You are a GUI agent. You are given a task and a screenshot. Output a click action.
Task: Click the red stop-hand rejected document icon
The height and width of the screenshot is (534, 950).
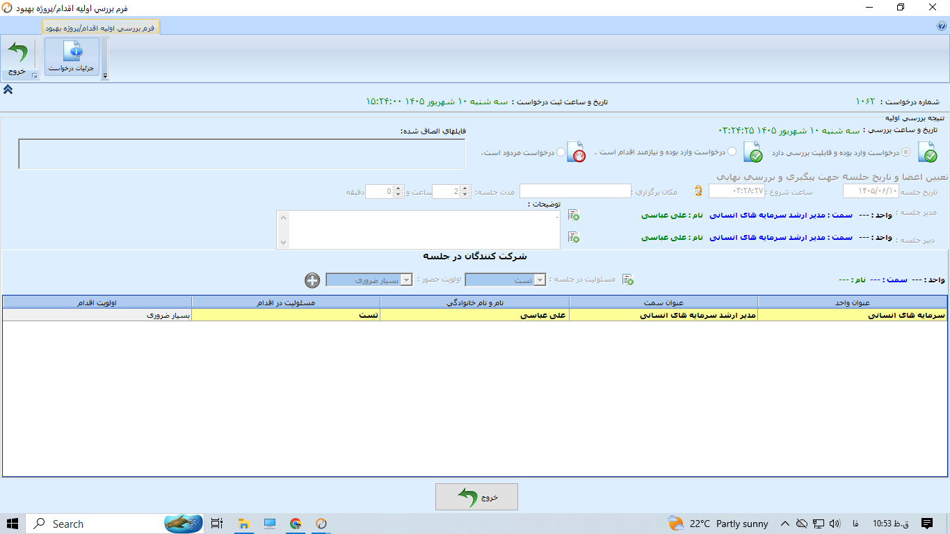point(577,152)
